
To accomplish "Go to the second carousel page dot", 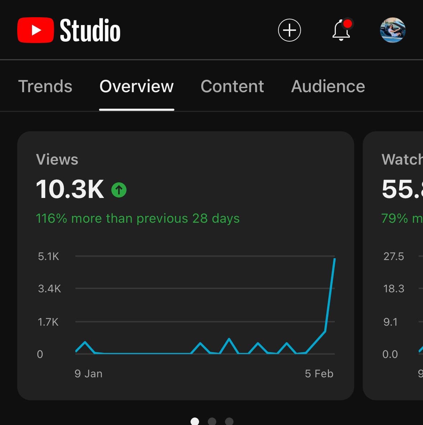I will [x=212, y=421].
